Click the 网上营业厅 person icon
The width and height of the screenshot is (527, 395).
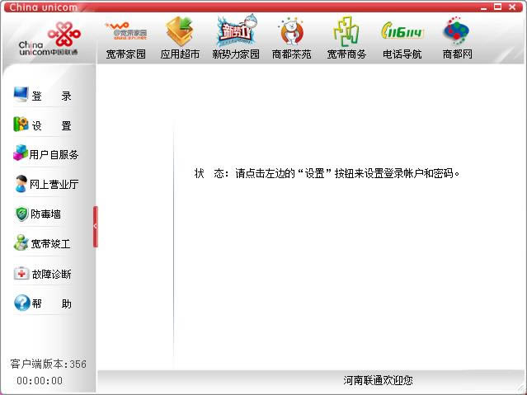[x=21, y=184]
